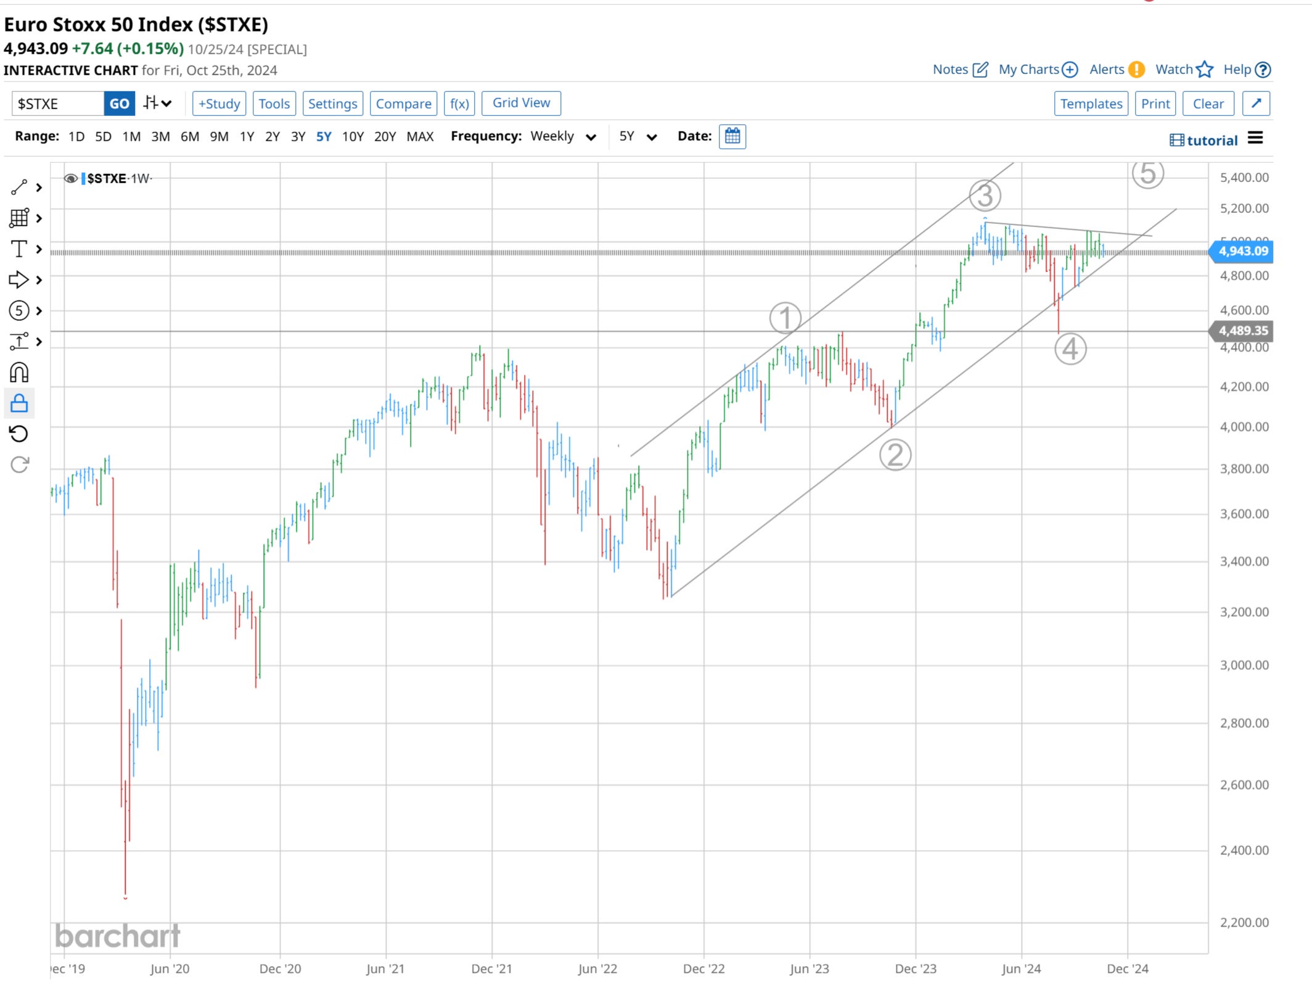The height and width of the screenshot is (1003, 1312).
Task: Open the calendar date picker icon
Action: tap(732, 136)
